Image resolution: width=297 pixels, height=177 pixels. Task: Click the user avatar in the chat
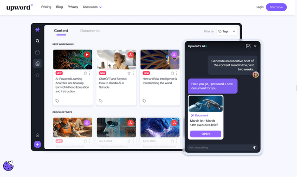pos(256,75)
